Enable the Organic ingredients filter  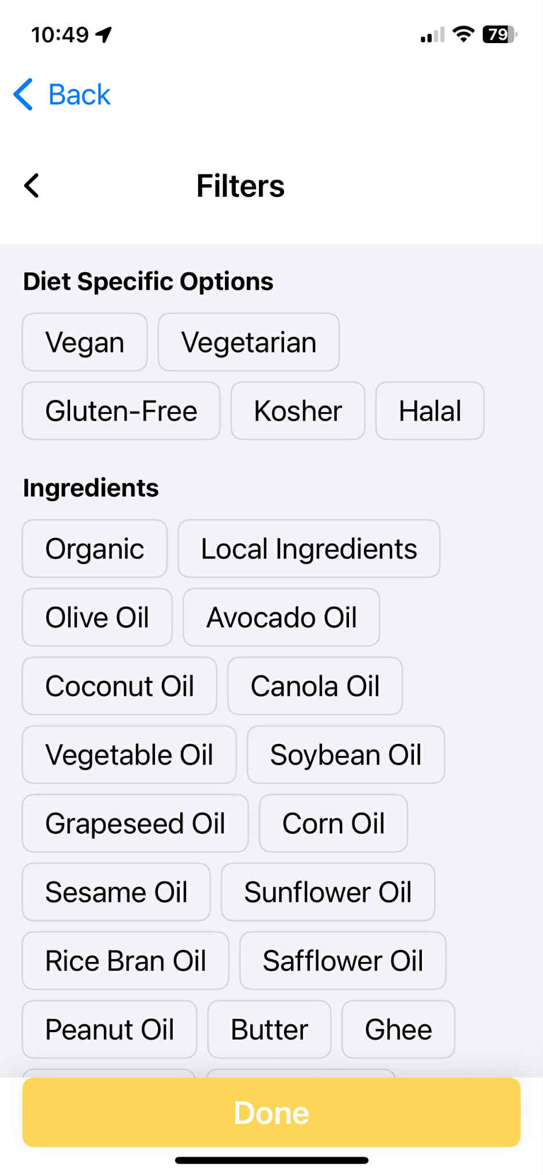click(95, 549)
